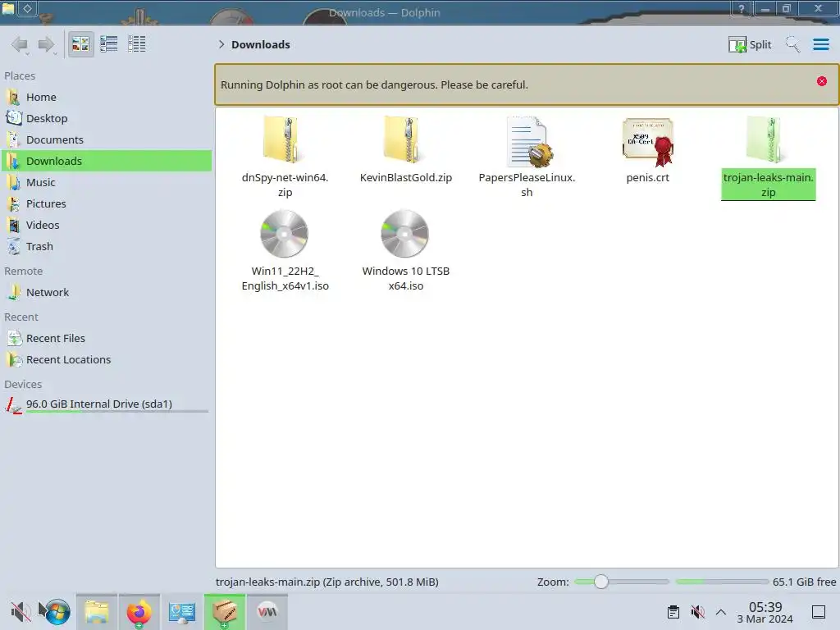This screenshot has width=840, height=630.
Task: Open the VM manager taskbar icon
Action: [x=267, y=612]
